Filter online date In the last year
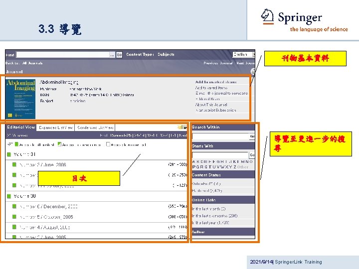This screenshot has height=269, width=359. 210,223
